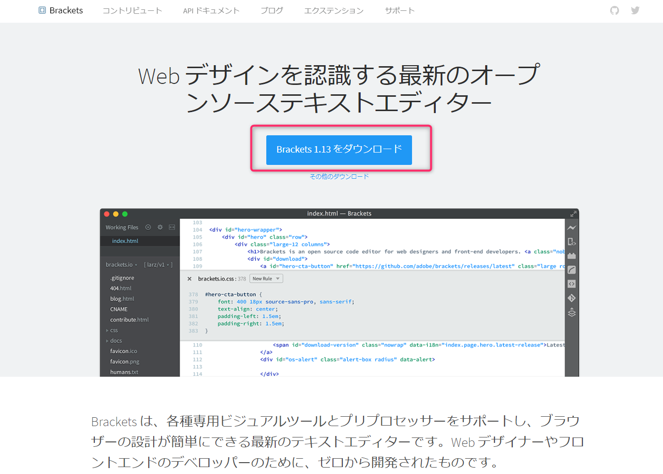
Task: Click the split view icon next to Working Files
Action: 172,228
